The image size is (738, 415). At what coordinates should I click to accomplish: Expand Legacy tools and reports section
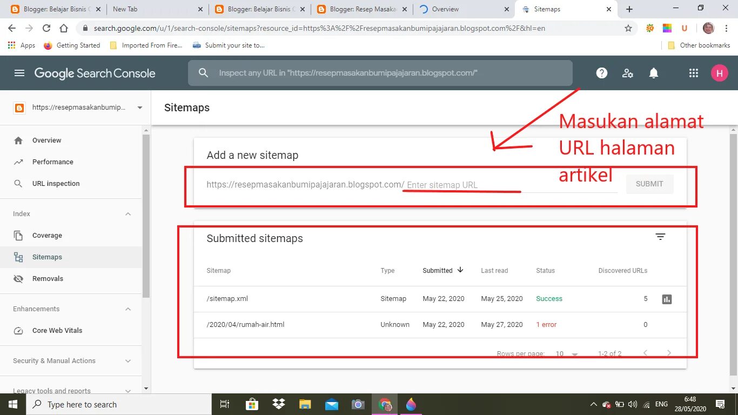pos(128,390)
